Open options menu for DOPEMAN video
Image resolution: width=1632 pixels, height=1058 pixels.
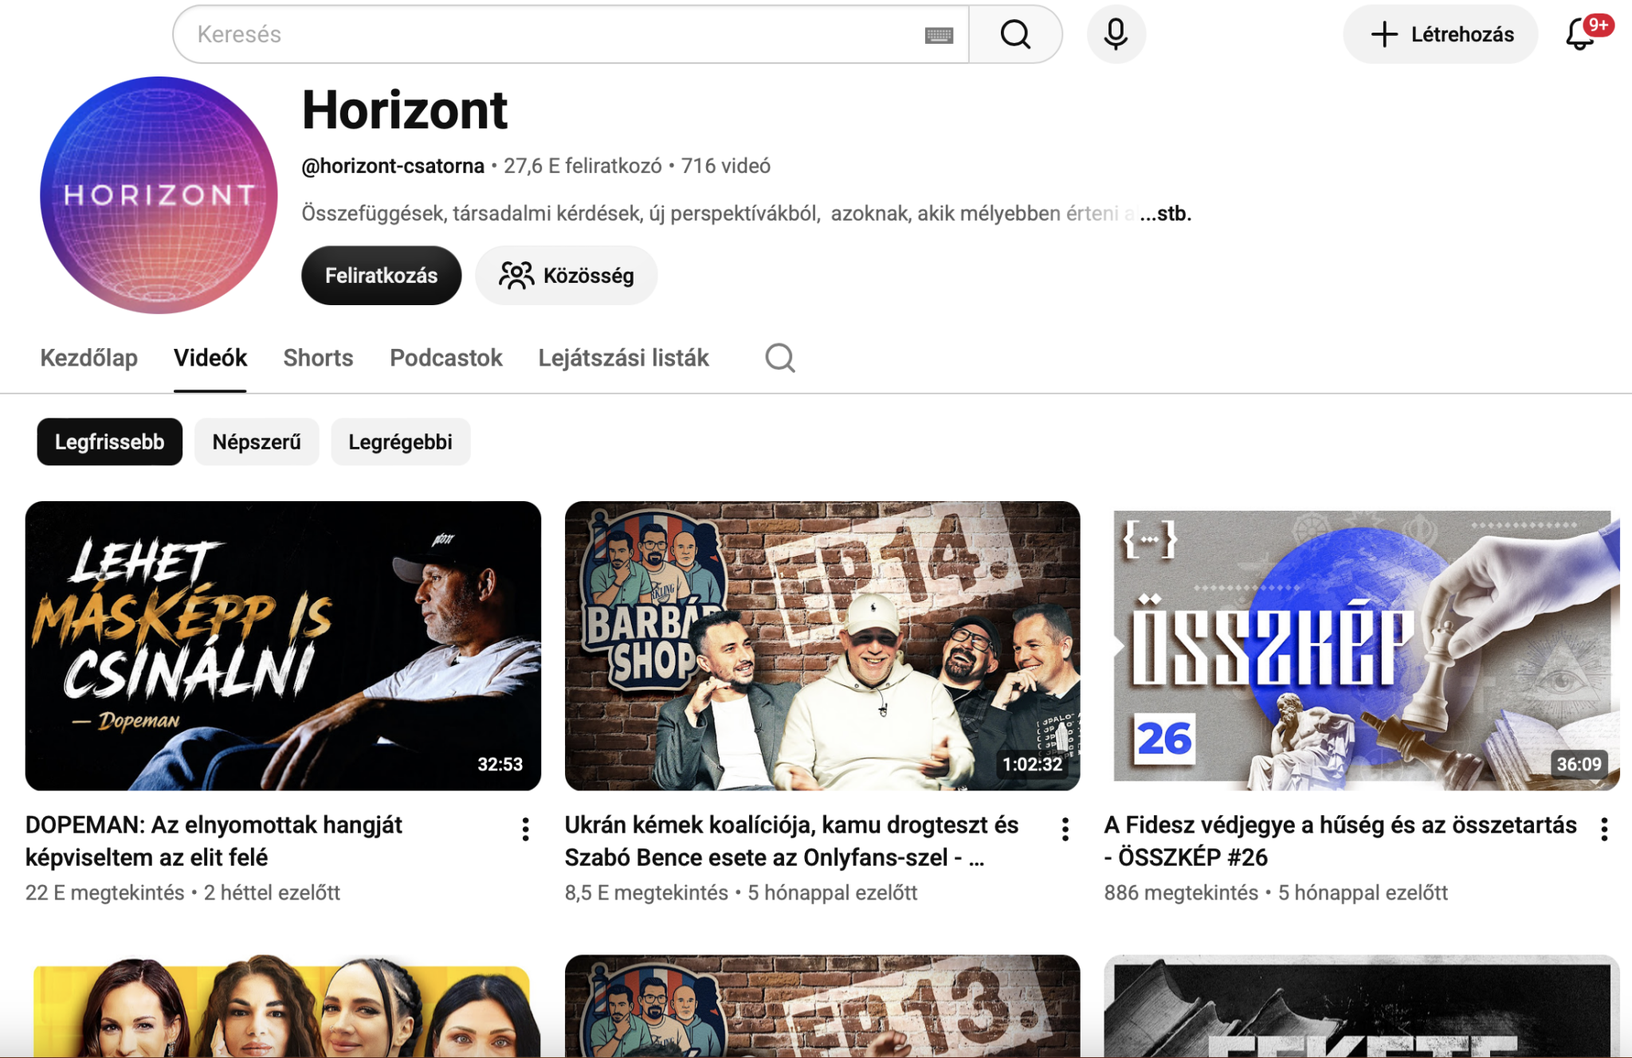[525, 829]
